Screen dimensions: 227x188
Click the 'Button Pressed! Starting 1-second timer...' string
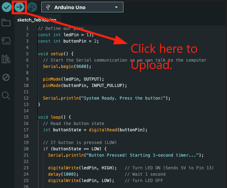pyautogui.click(x=142, y=155)
